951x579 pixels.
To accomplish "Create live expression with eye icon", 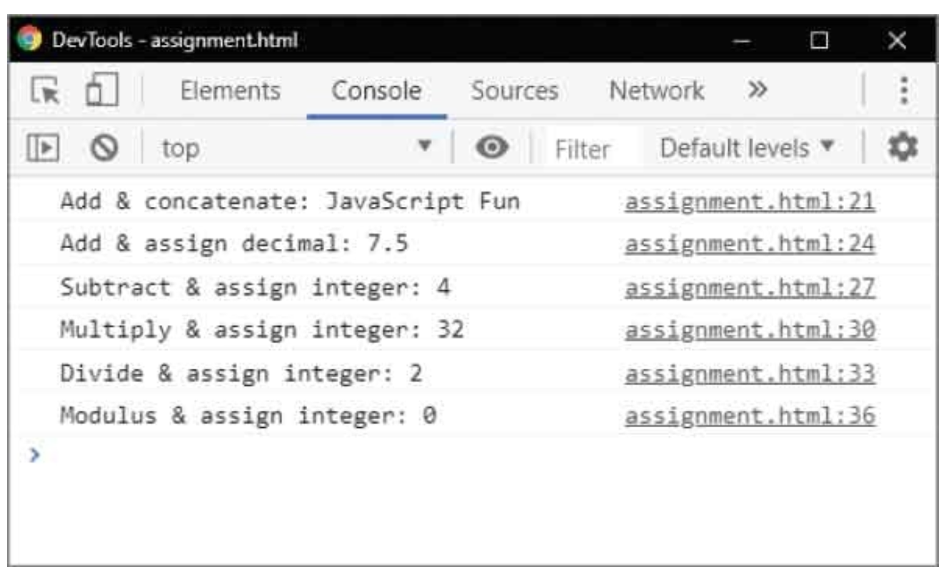I will (x=493, y=148).
